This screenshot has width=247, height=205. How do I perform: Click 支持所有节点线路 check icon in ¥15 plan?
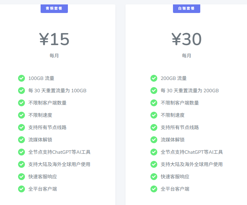point(21,127)
